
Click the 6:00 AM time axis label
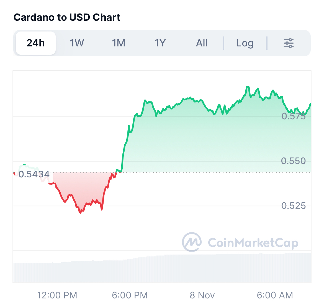[x=275, y=295]
